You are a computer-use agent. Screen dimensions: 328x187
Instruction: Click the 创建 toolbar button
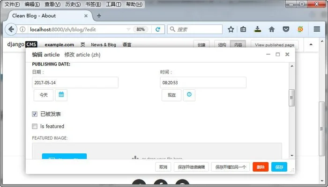[x=201, y=45]
